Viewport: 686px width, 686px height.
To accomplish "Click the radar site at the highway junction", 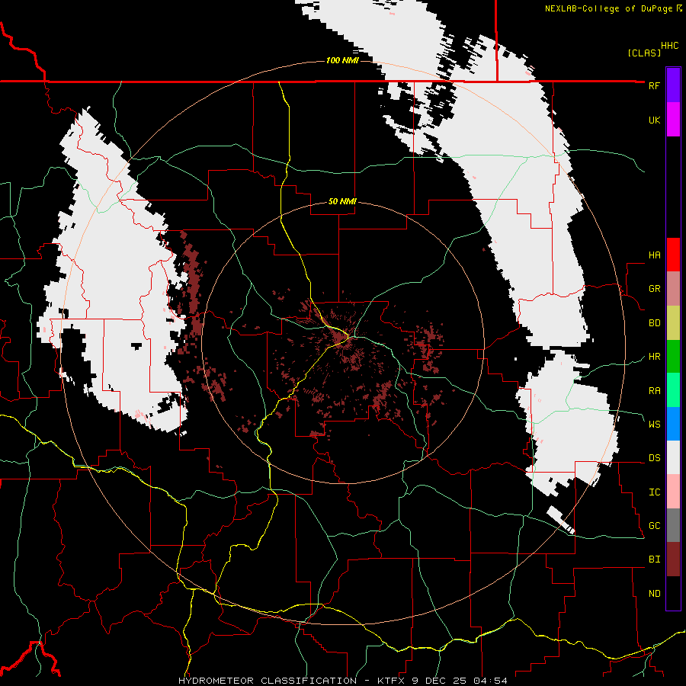I will click(347, 338).
